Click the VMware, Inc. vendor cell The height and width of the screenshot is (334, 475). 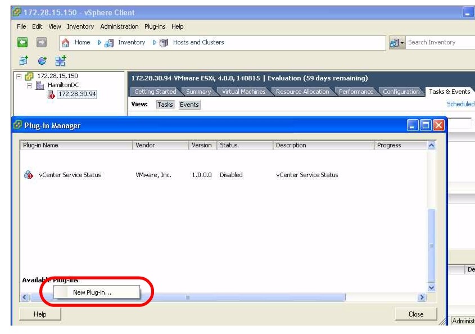coord(153,175)
